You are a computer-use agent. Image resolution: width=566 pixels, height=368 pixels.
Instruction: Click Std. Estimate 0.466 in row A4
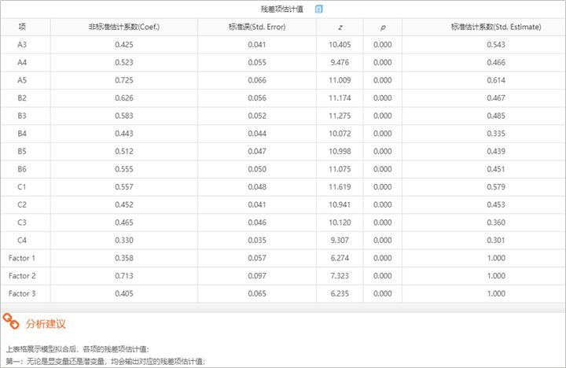(496, 62)
